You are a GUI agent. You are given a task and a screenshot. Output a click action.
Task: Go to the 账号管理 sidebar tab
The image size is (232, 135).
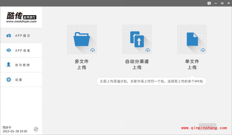[x=23, y=65]
